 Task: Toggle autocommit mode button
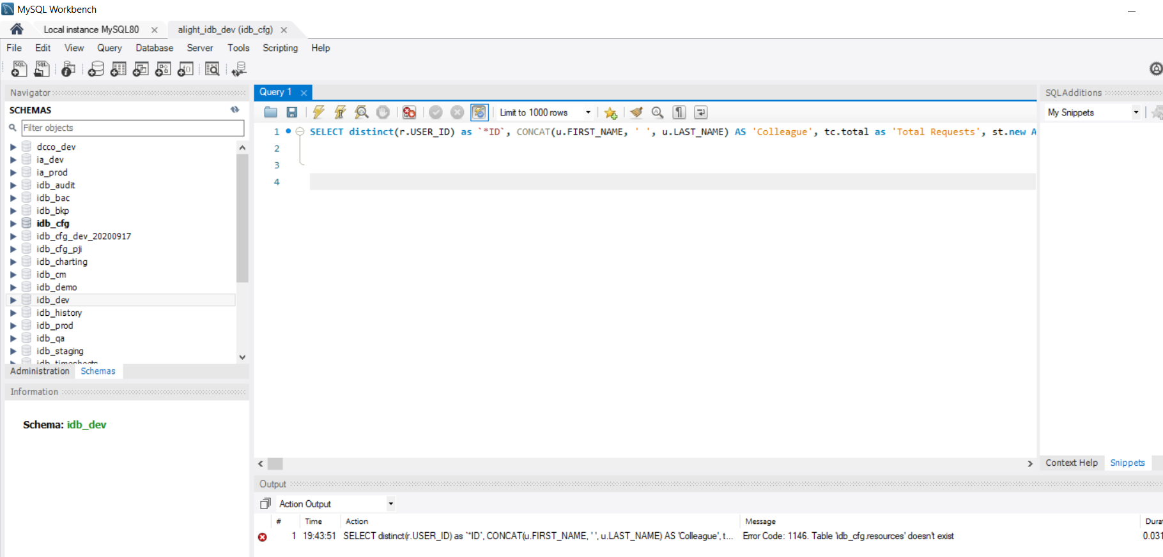(479, 112)
